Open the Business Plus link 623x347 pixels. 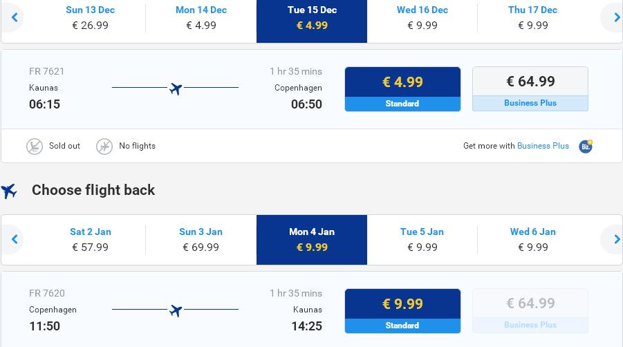point(543,146)
